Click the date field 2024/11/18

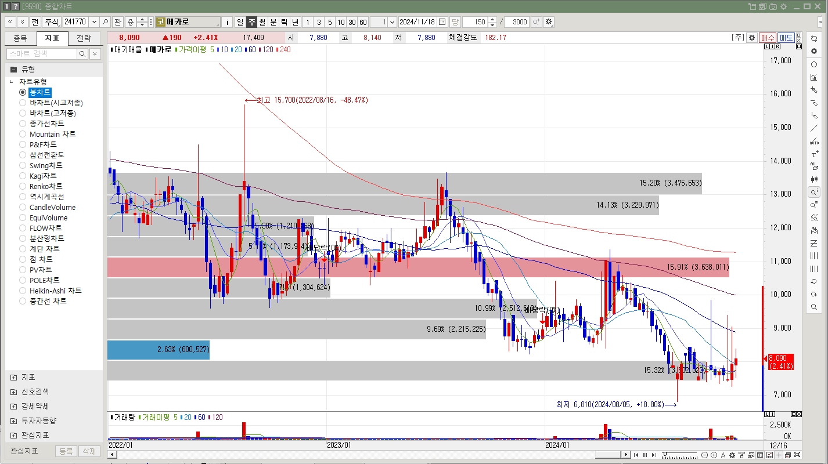[417, 22]
